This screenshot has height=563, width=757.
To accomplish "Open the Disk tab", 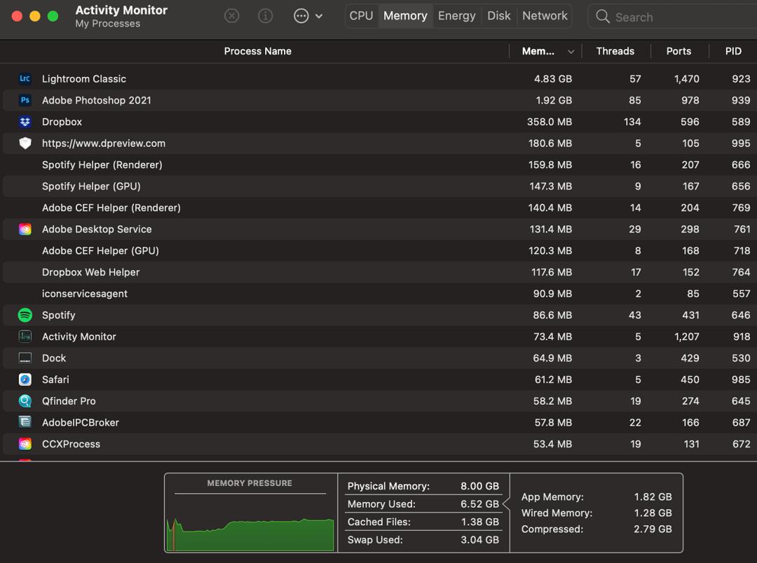I will tap(498, 16).
